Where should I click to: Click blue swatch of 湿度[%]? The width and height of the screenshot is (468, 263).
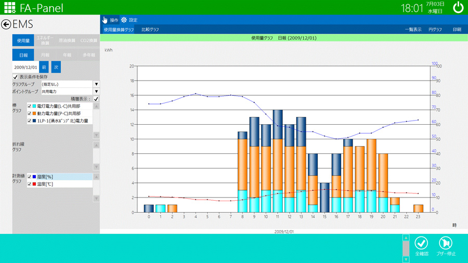[34, 177]
